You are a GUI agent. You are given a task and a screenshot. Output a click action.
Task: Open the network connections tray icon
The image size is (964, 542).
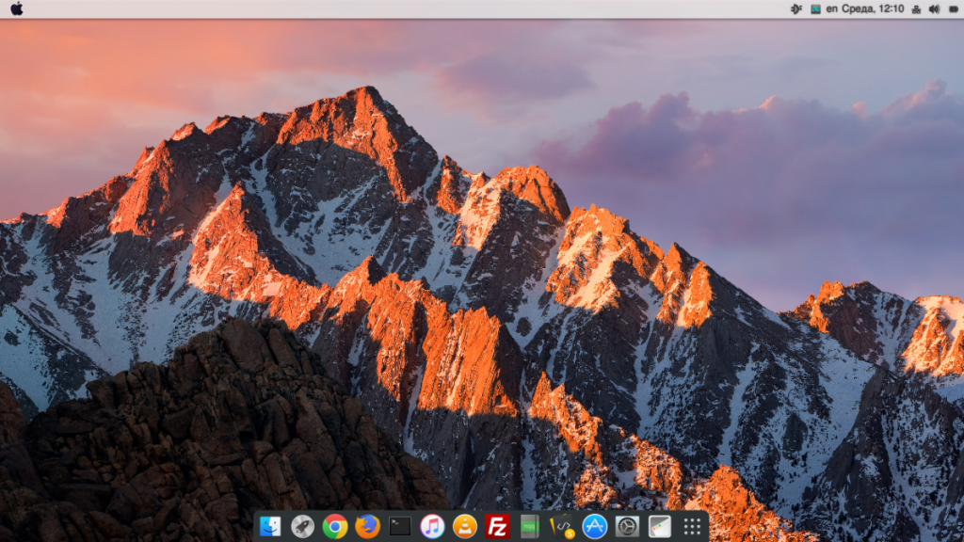[916, 9]
